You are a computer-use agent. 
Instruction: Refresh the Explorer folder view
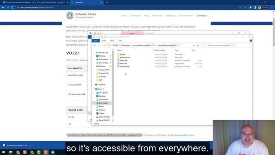tap(198, 45)
